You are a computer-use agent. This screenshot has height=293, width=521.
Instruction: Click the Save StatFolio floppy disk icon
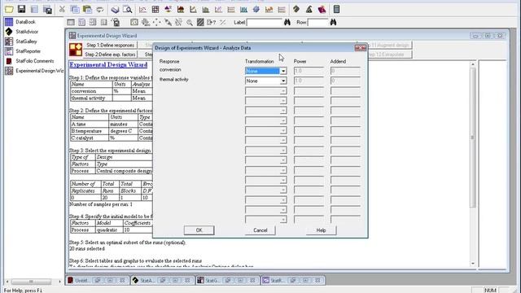click(x=22, y=9)
